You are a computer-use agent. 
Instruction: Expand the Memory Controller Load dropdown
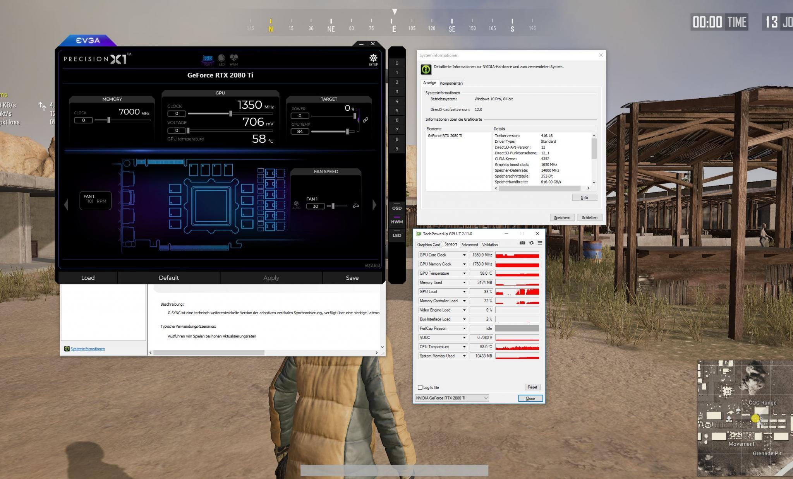(464, 301)
